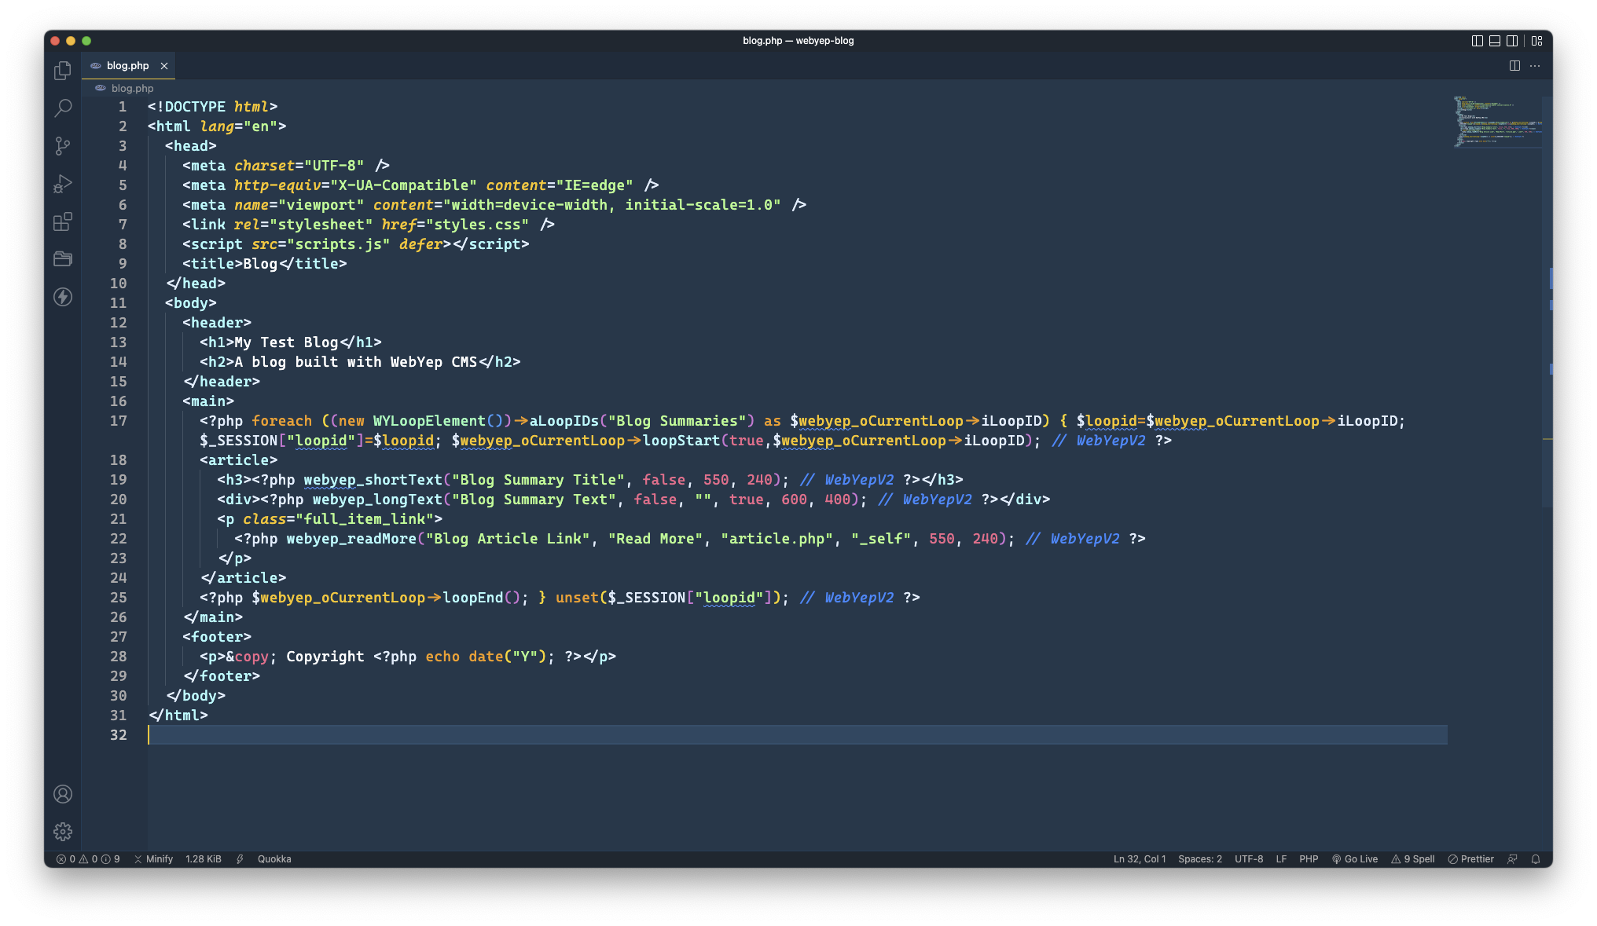Click the 1.28 KiB file size indicator
1597x926 pixels.
[x=204, y=859]
